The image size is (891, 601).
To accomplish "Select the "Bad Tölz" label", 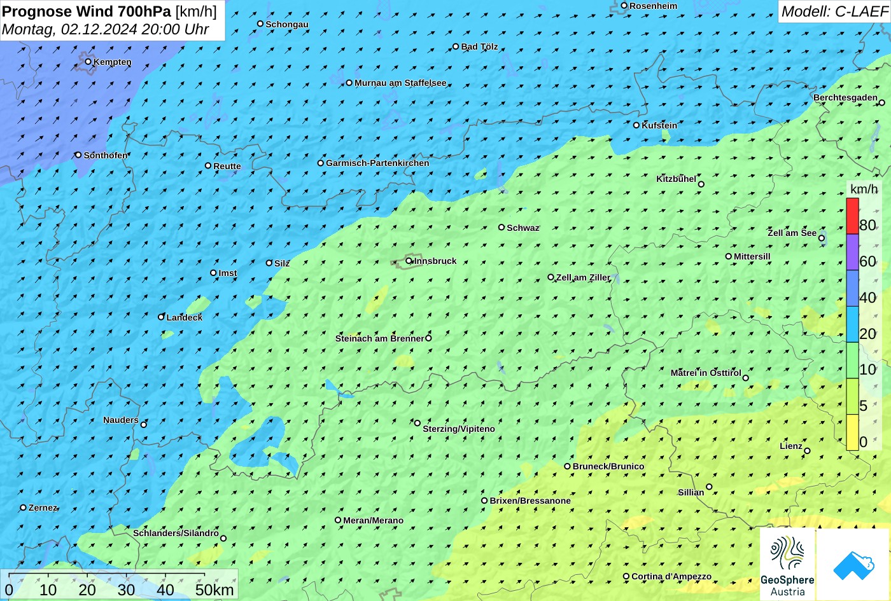I will [x=479, y=46].
